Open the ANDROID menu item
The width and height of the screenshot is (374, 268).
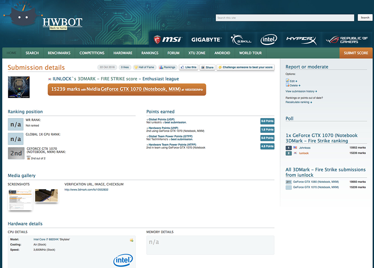222,53
